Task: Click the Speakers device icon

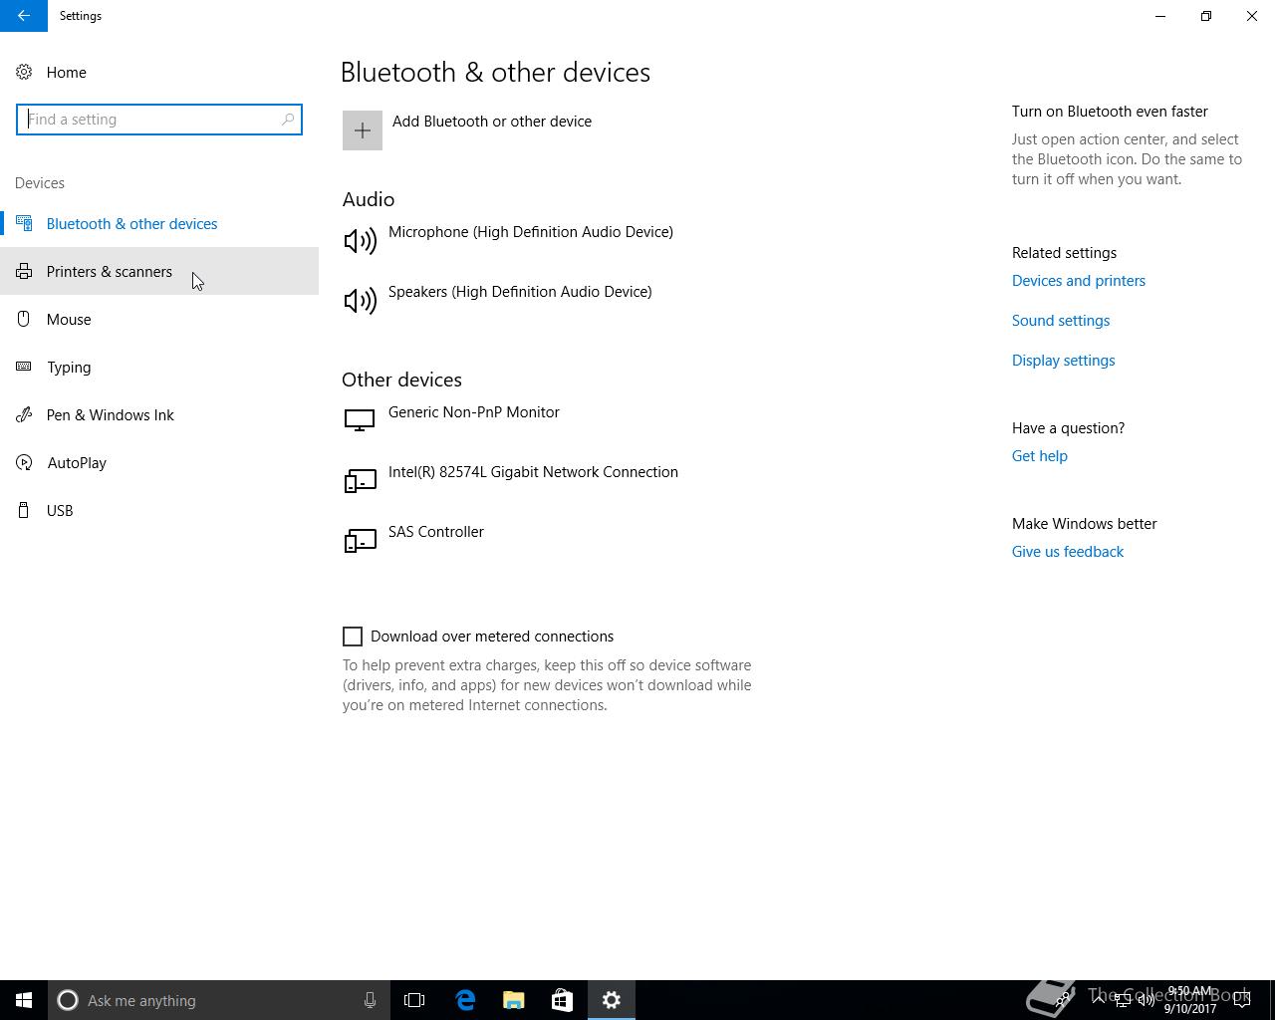Action: pos(360,301)
